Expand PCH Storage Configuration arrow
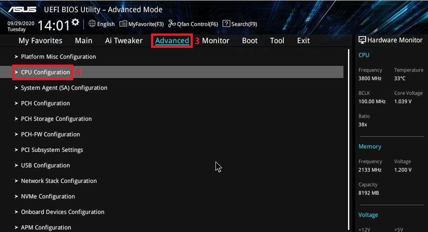Image resolution: width=428 pixels, height=232 pixels. (16, 119)
